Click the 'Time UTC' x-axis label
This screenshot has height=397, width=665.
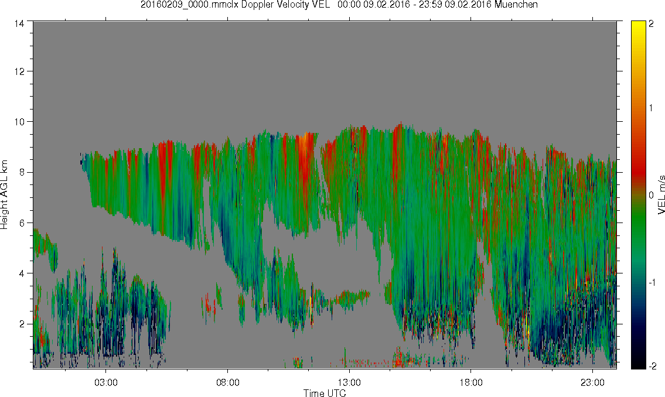point(325,393)
